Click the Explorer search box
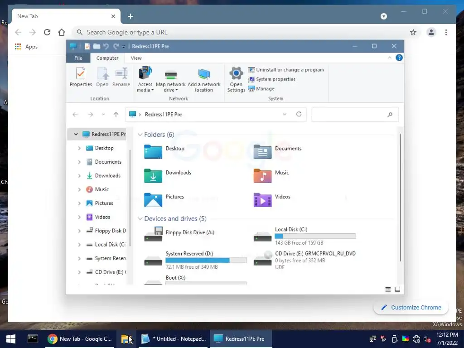 pyautogui.click(x=355, y=115)
